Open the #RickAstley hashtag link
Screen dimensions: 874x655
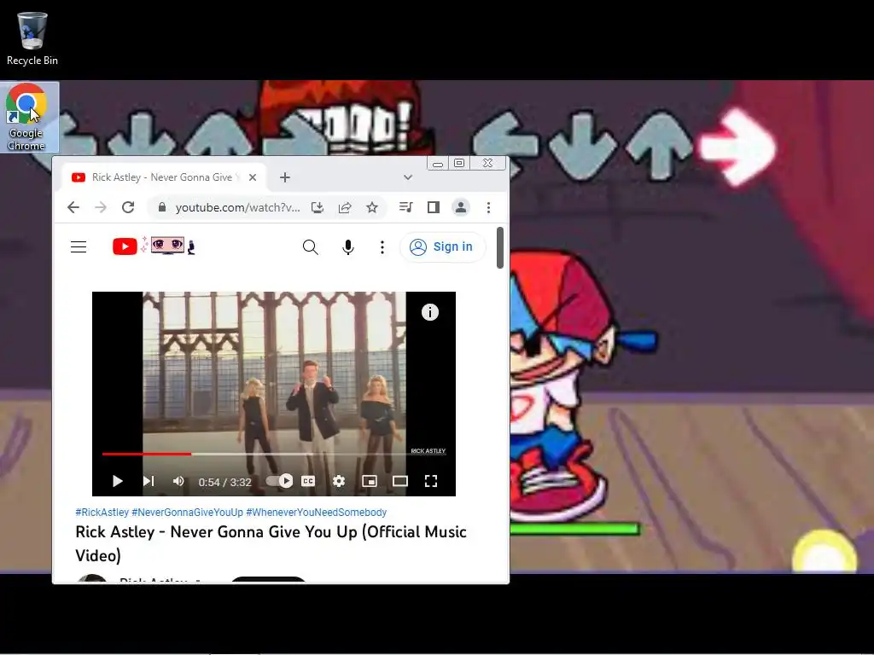tap(102, 512)
